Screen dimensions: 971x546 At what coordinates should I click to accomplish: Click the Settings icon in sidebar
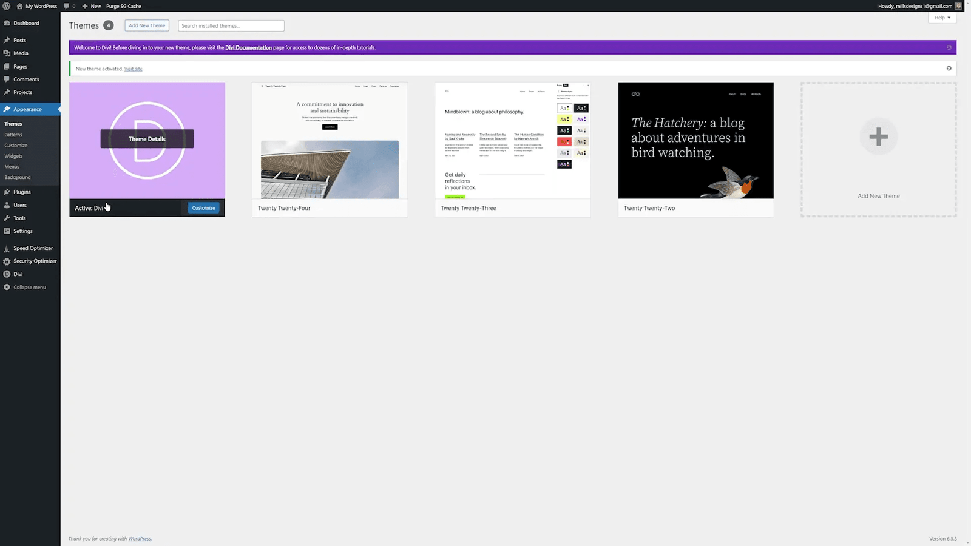coord(7,231)
